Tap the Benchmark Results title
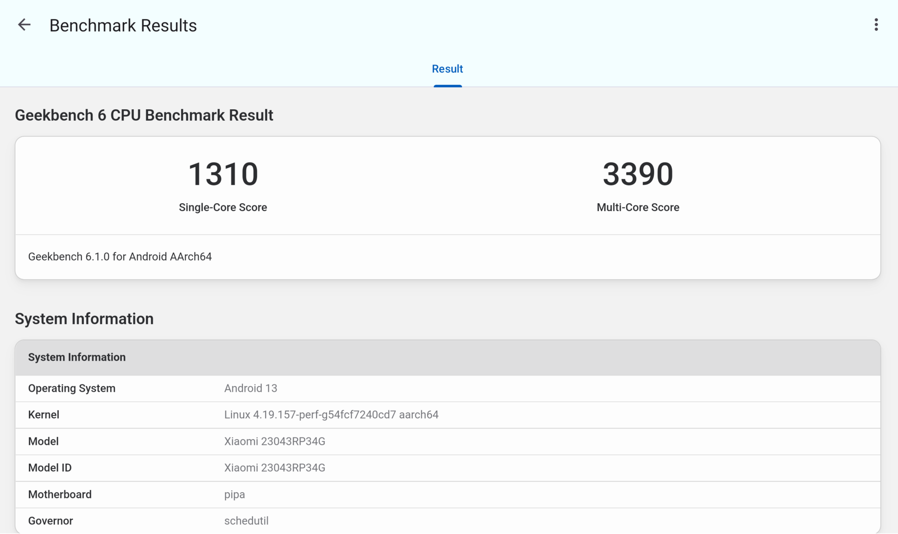 coord(123,25)
